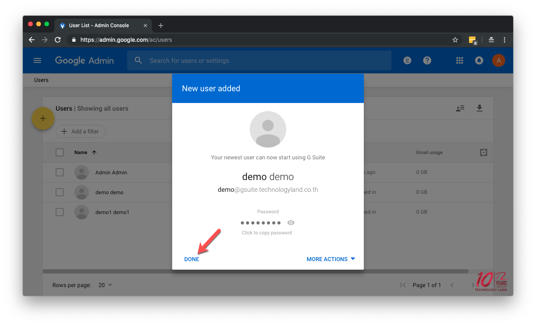Go to the first page of users
The image size is (536, 326).
point(403,285)
